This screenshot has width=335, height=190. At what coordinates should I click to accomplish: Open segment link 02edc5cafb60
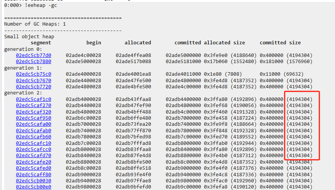[34, 137]
